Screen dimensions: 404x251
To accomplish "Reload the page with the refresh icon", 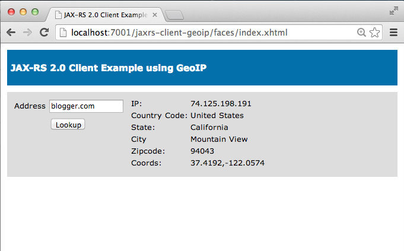I will point(44,32).
